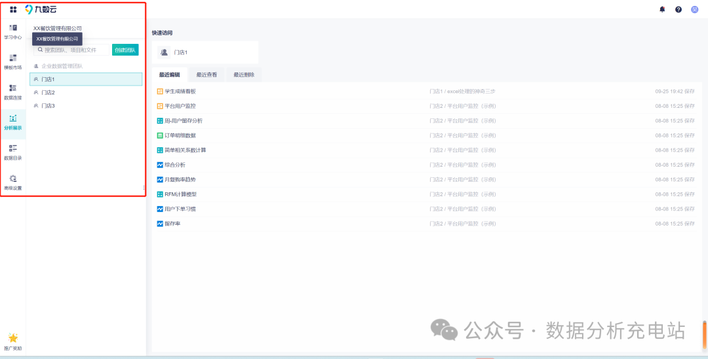The image size is (708, 359).
Task: Click the 九数云 logo
Action: coord(41,9)
